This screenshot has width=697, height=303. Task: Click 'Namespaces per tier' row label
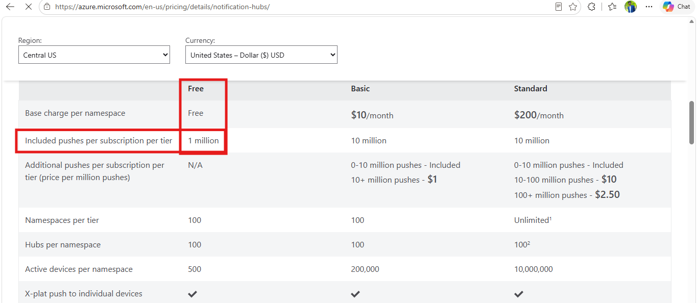click(62, 220)
